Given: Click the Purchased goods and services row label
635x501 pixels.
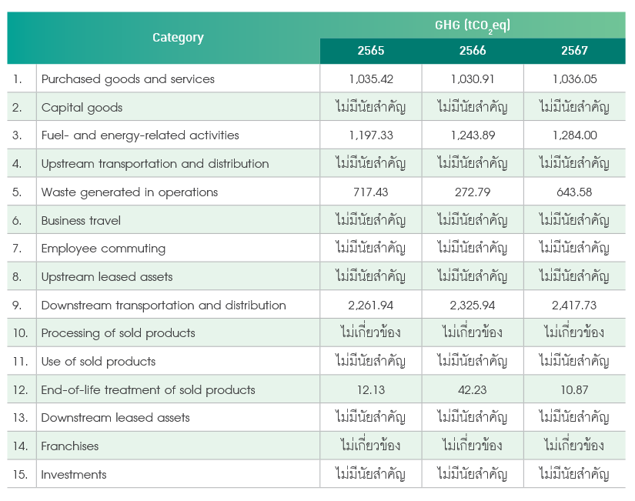Looking at the screenshot, I should tap(128, 78).
